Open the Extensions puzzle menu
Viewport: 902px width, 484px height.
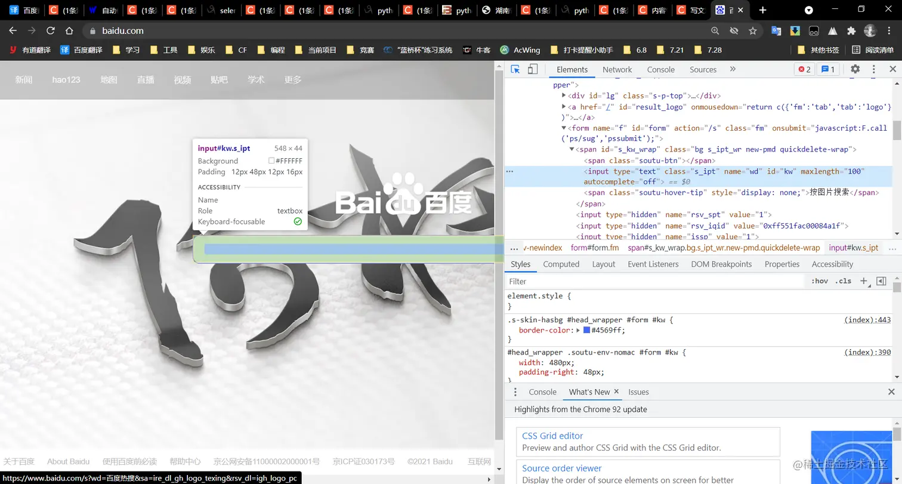[851, 30]
